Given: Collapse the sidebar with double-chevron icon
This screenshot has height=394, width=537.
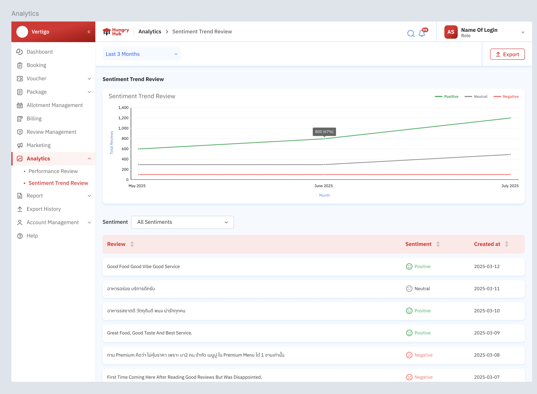Looking at the screenshot, I should (x=89, y=32).
